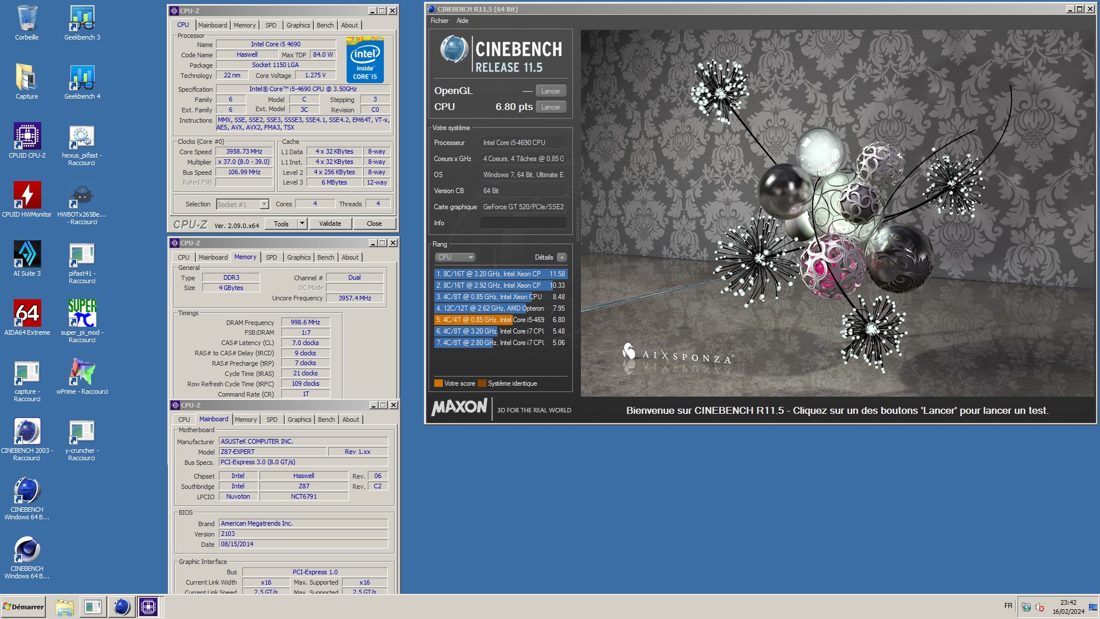Click the brown Système identique legend swatch
Image resolution: width=1100 pixels, height=619 pixels.
tap(482, 383)
